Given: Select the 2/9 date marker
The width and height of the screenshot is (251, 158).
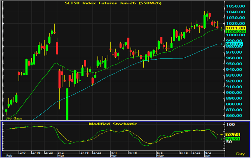Looking at the screenshot, I should pos(22,153).
